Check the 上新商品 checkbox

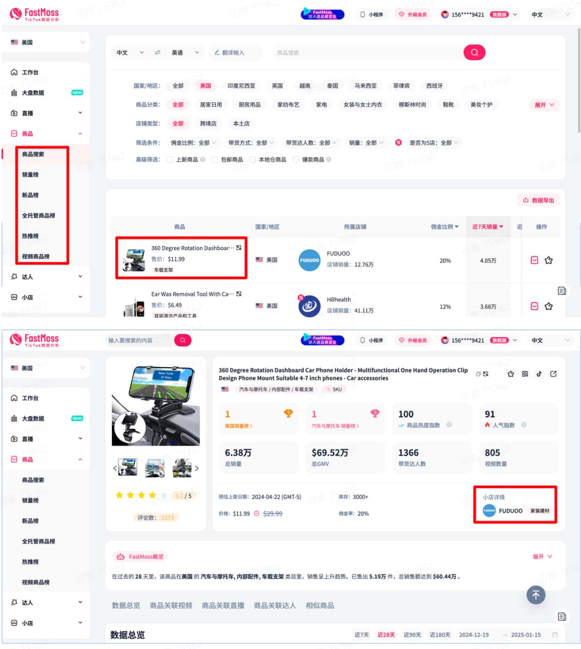(170, 160)
